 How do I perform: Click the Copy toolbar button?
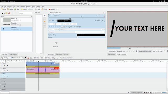point(37,9)
